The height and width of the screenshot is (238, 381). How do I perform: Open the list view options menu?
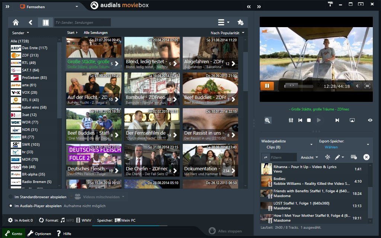pos(223,22)
